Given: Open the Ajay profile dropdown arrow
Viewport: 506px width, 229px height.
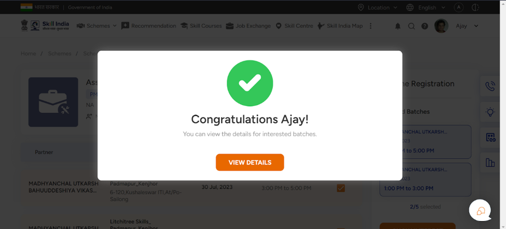Looking at the screenshot, I should [476, 26].
